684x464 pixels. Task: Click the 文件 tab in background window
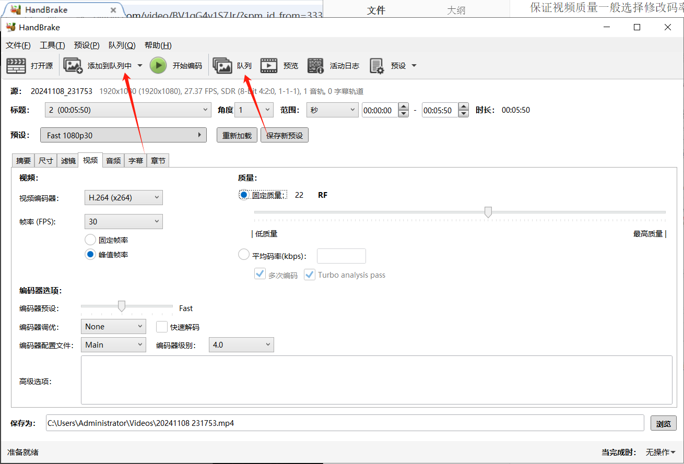[x=376, y=10]
